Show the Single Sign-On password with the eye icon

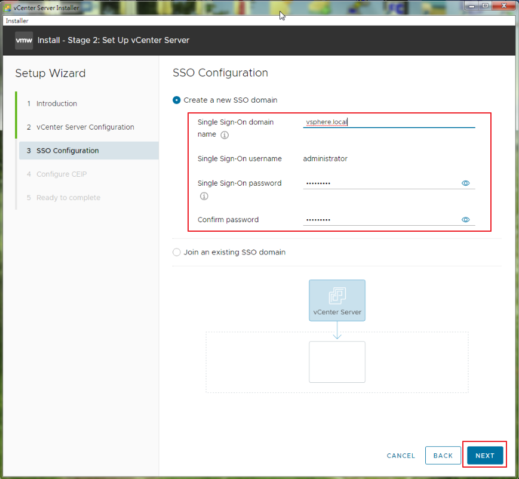465,183
